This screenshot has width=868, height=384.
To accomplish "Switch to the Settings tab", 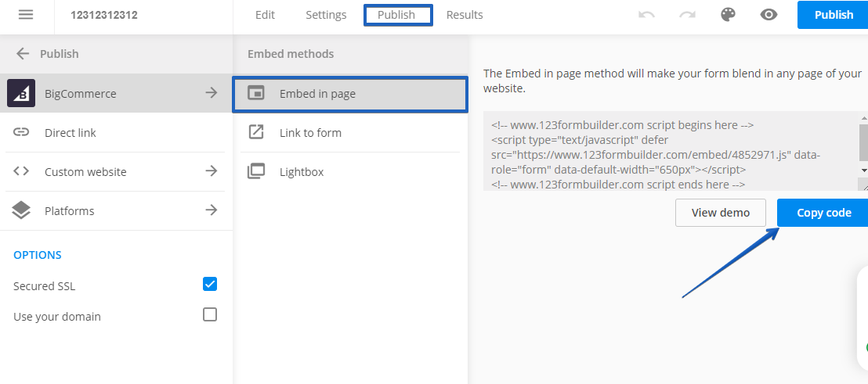I will pyautogui.click(x=326, y=15).
